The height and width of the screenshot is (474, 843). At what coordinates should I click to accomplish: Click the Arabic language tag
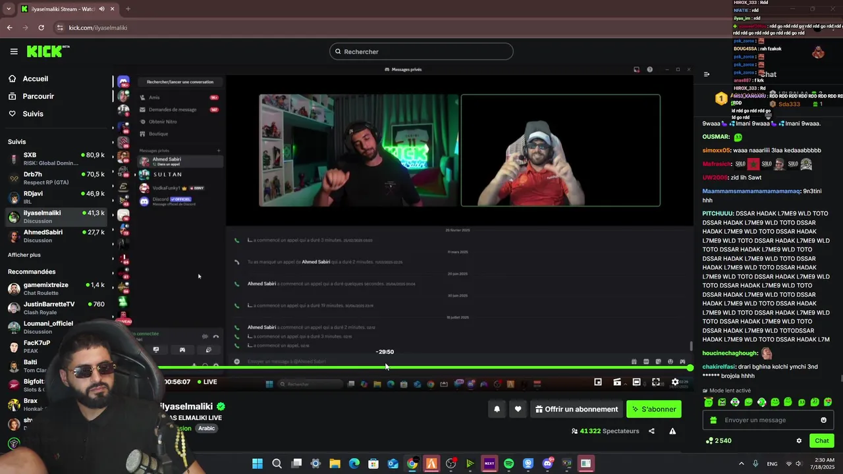[207, 429]
